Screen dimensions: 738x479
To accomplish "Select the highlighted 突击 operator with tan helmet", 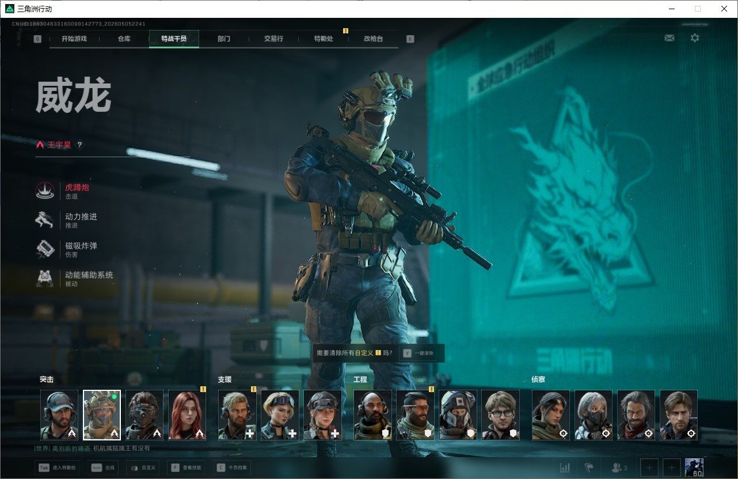I will 102,415.
